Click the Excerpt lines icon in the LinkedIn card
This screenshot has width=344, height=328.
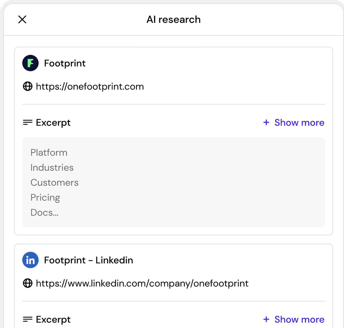click(x=27, y=319)
